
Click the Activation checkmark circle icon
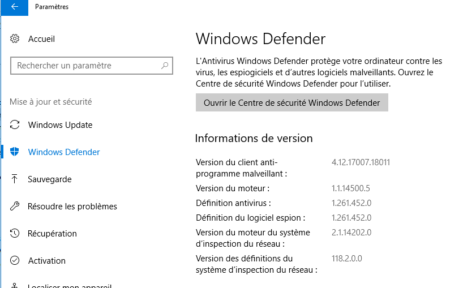tap(15, 260)
